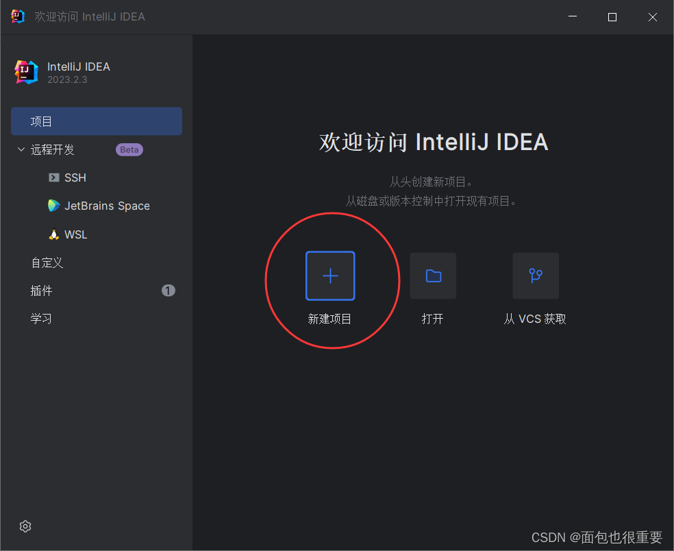674x551 pixels.
Task: Collapse the 远程开发 section chevron
Action: (21, 149)
